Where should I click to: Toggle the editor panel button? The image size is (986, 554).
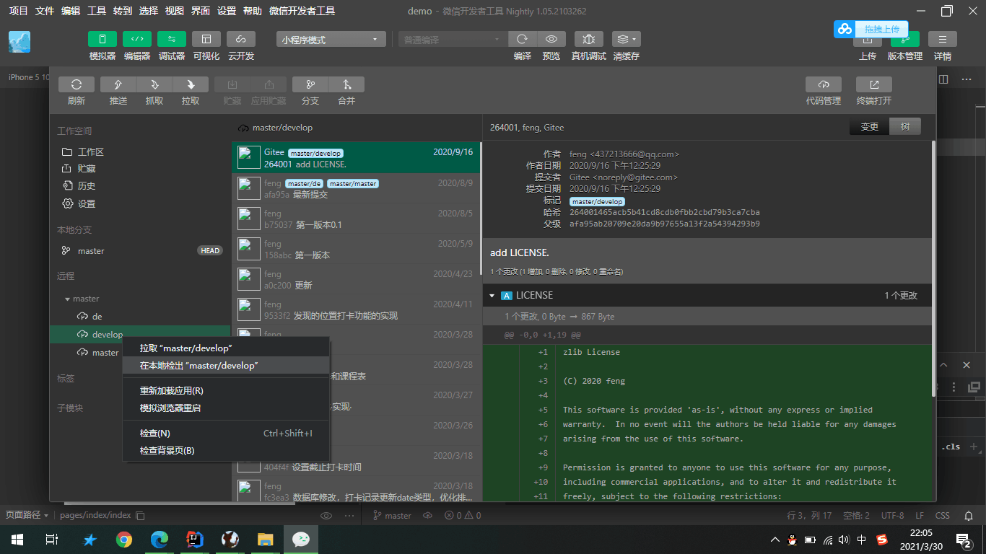137,39
